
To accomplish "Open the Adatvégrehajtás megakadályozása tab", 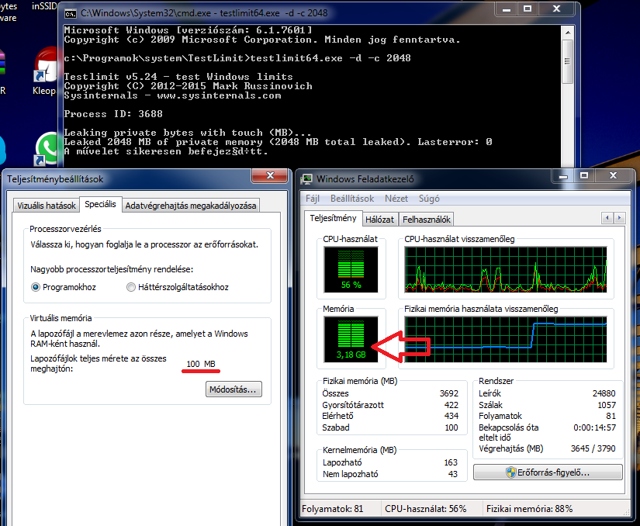I will click(x=191, y=206).
